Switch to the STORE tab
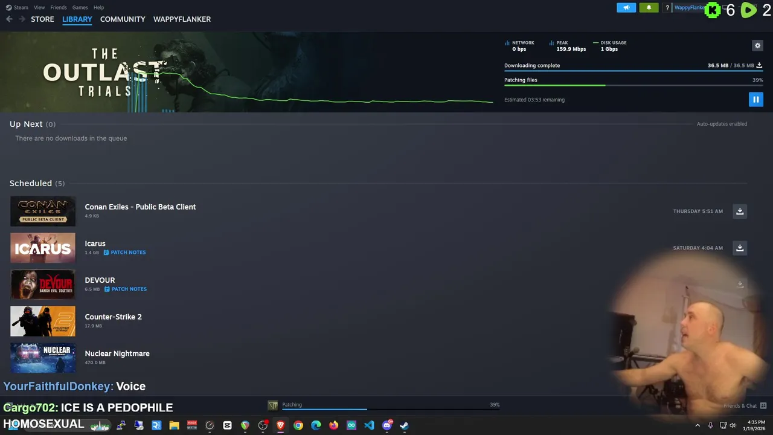This screenshot has width=773, height=435. click(42, 19)
